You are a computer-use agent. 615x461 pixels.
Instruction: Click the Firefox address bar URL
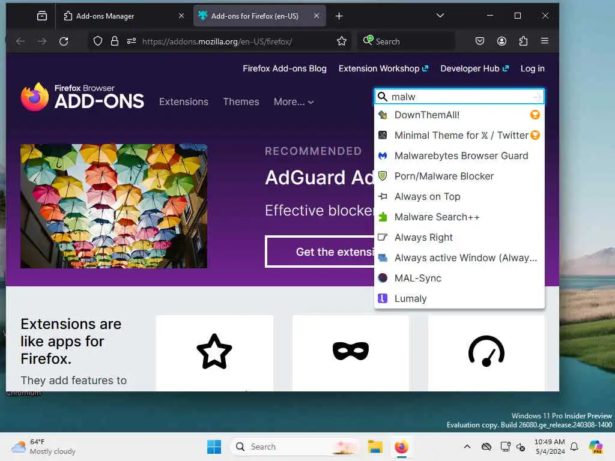click(x=217, y=41)
